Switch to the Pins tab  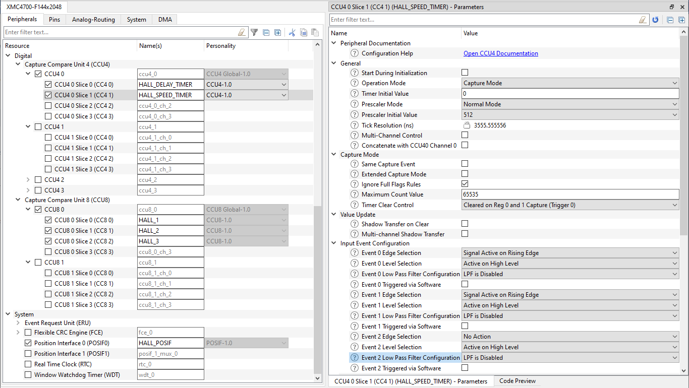[x=54, y=20]
